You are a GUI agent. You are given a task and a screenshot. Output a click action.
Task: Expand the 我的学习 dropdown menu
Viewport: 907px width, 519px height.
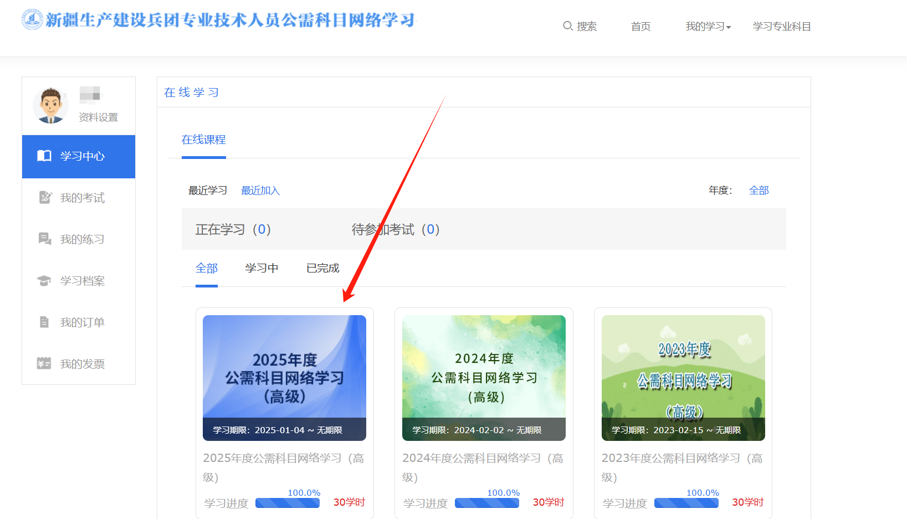pos(708,27)
